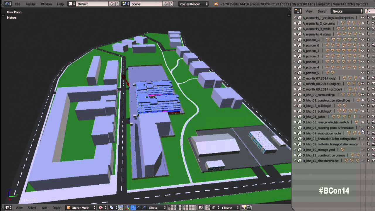Toggle the 3D manipulator widget icon
This screenshot has width=375, height=211.
(127, 207)
